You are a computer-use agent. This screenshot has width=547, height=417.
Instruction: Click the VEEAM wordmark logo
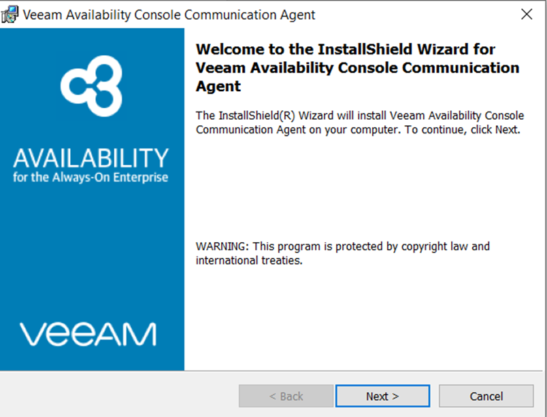click(x=88, y=335)
